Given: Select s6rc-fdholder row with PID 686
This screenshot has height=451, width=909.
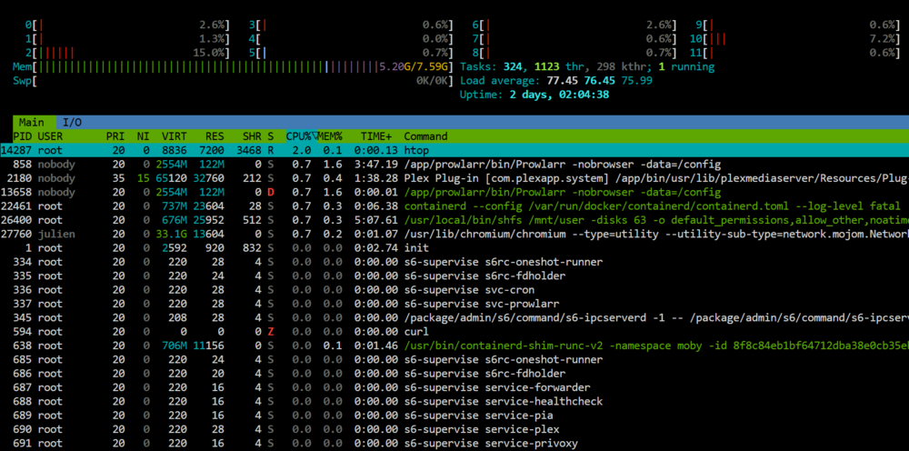Looking at the screenshot, I should click(454, 374).
